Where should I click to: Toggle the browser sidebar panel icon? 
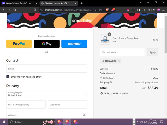click(139, 10)
